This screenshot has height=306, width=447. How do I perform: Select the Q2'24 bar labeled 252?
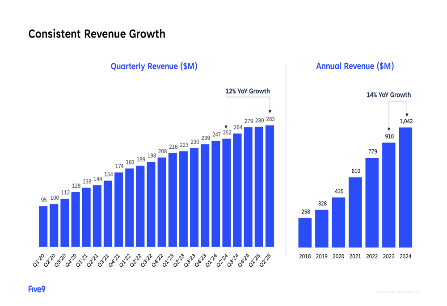click(227, 192)
